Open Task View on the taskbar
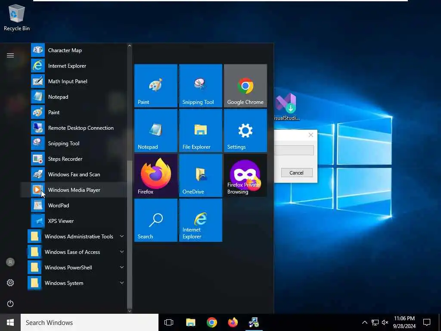 point(169,322)
